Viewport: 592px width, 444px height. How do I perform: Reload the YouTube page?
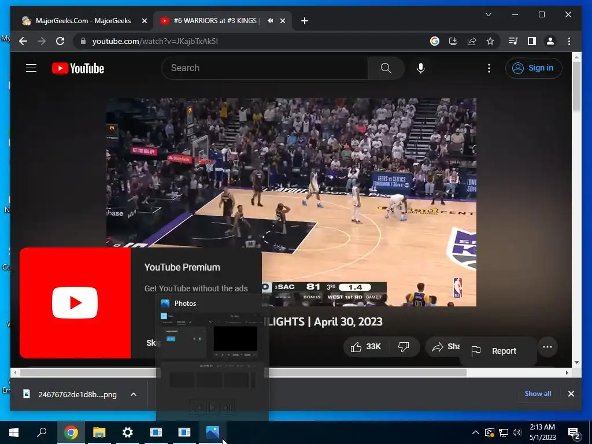tap(60, 41)
